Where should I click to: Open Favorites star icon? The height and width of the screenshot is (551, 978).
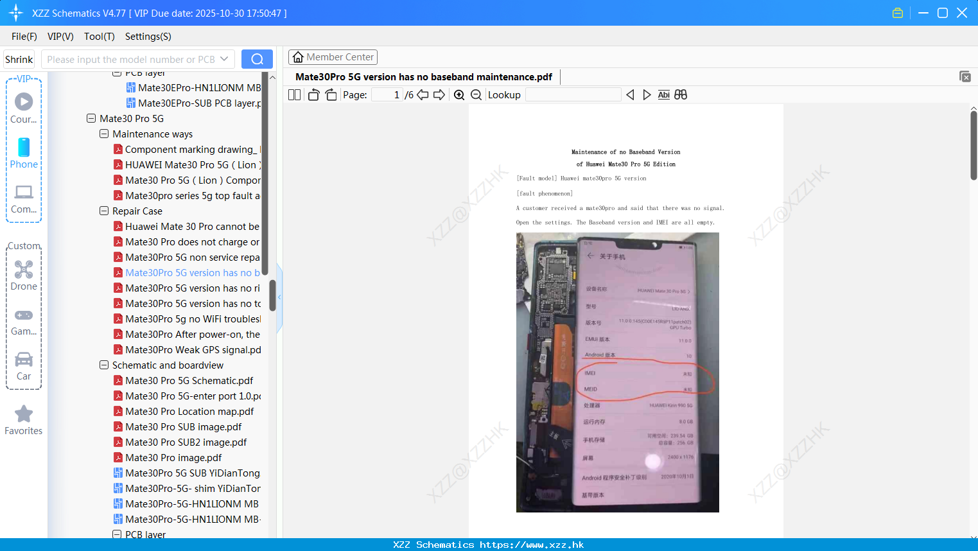coord(24,420)
